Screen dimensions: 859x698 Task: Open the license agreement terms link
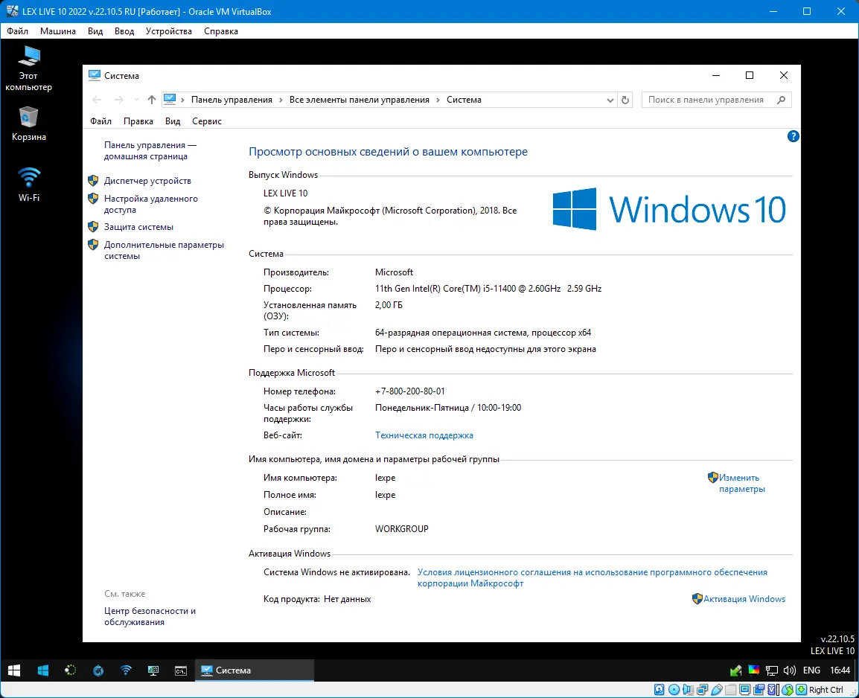[593, 577]
